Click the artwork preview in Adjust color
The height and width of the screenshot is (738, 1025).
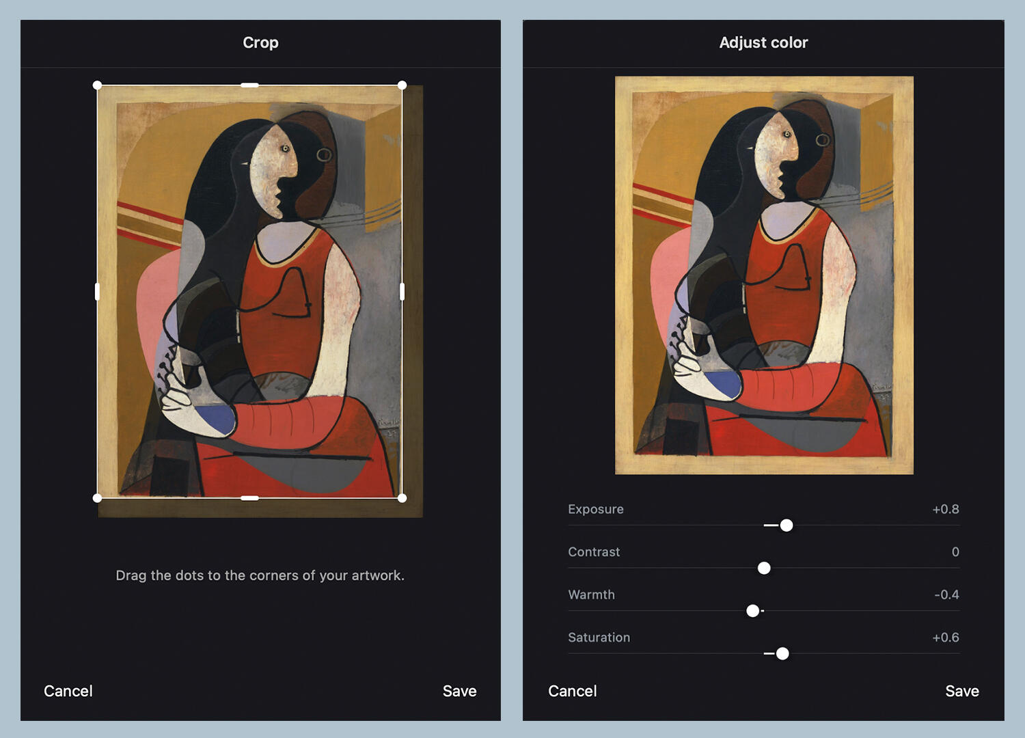click(764, 275)
